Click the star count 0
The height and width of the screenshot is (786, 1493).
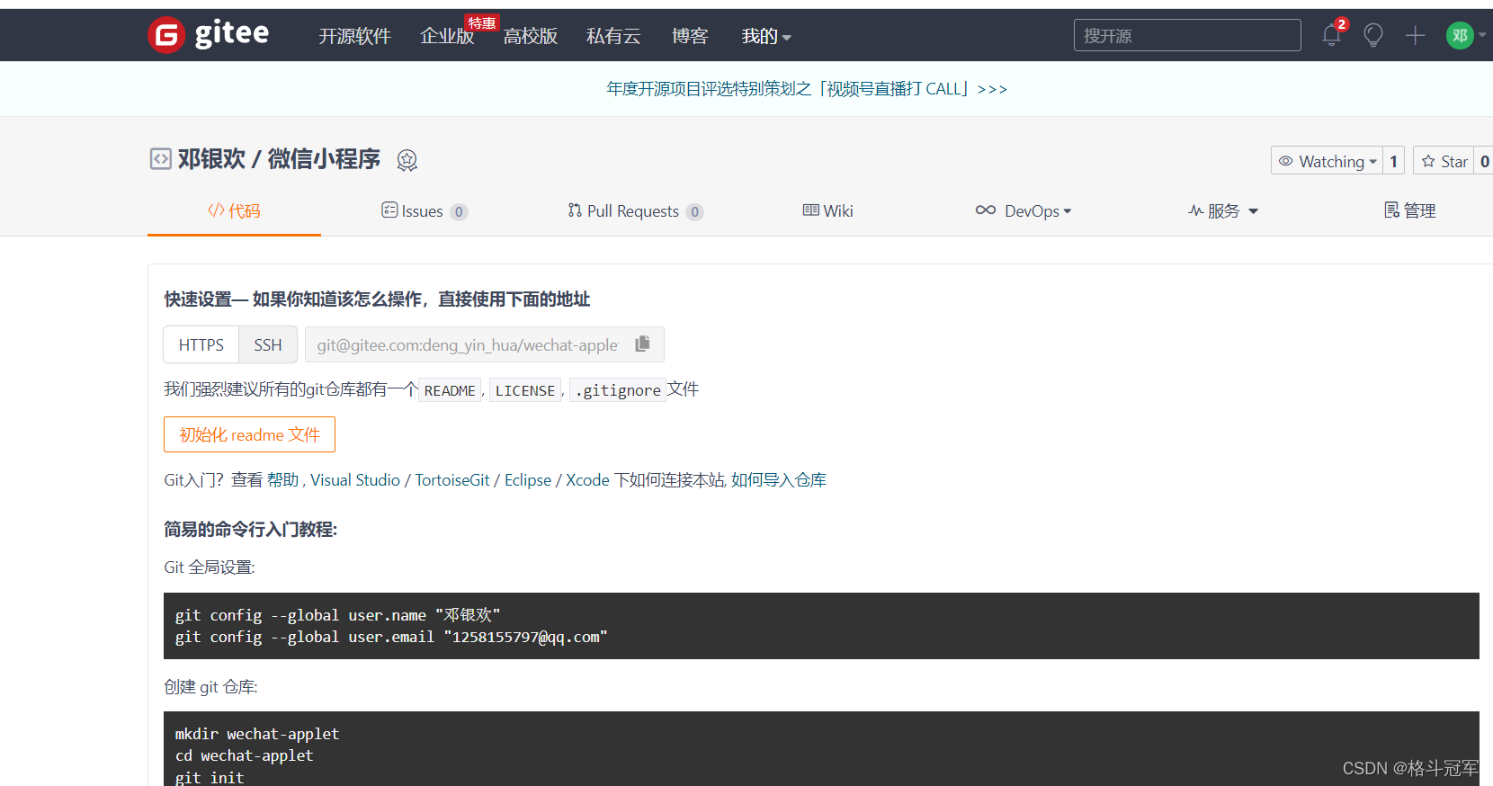coord(1484,161)
